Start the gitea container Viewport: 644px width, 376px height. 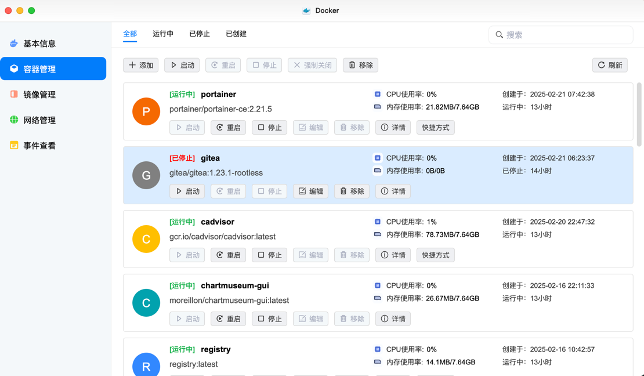pos(187,191)
